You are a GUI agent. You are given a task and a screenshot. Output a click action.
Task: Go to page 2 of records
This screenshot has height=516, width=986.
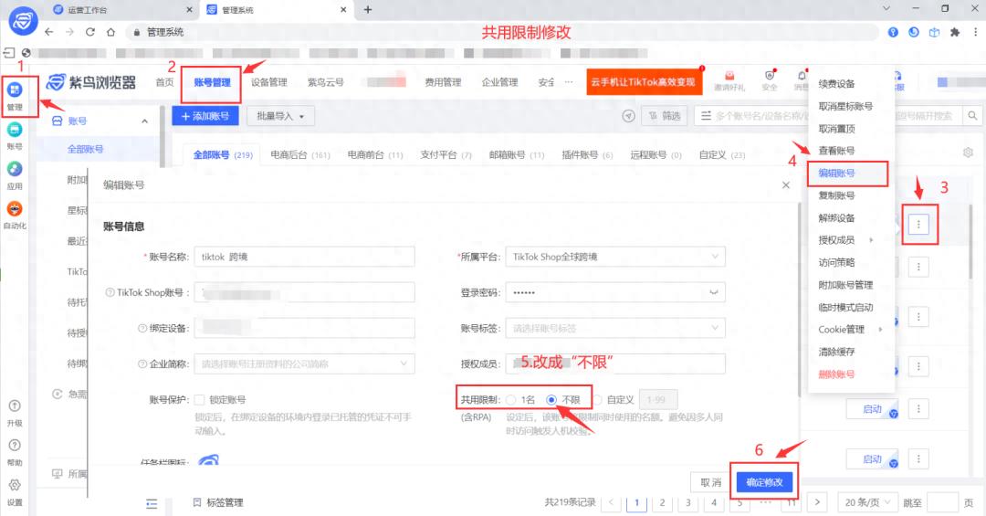[662, 502]
